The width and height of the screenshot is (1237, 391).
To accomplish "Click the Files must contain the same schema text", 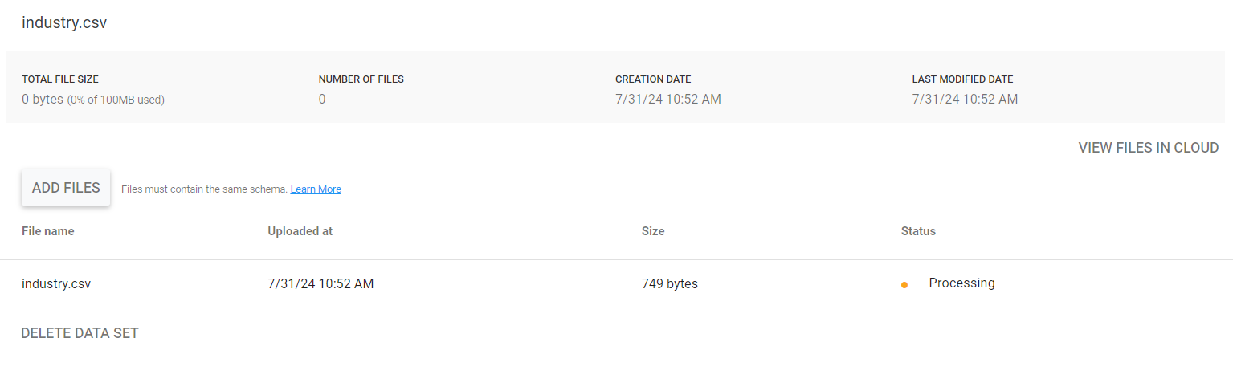I will coord(204,189).
